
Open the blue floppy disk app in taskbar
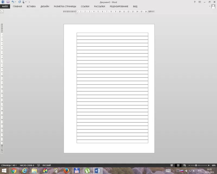(77, 171)
